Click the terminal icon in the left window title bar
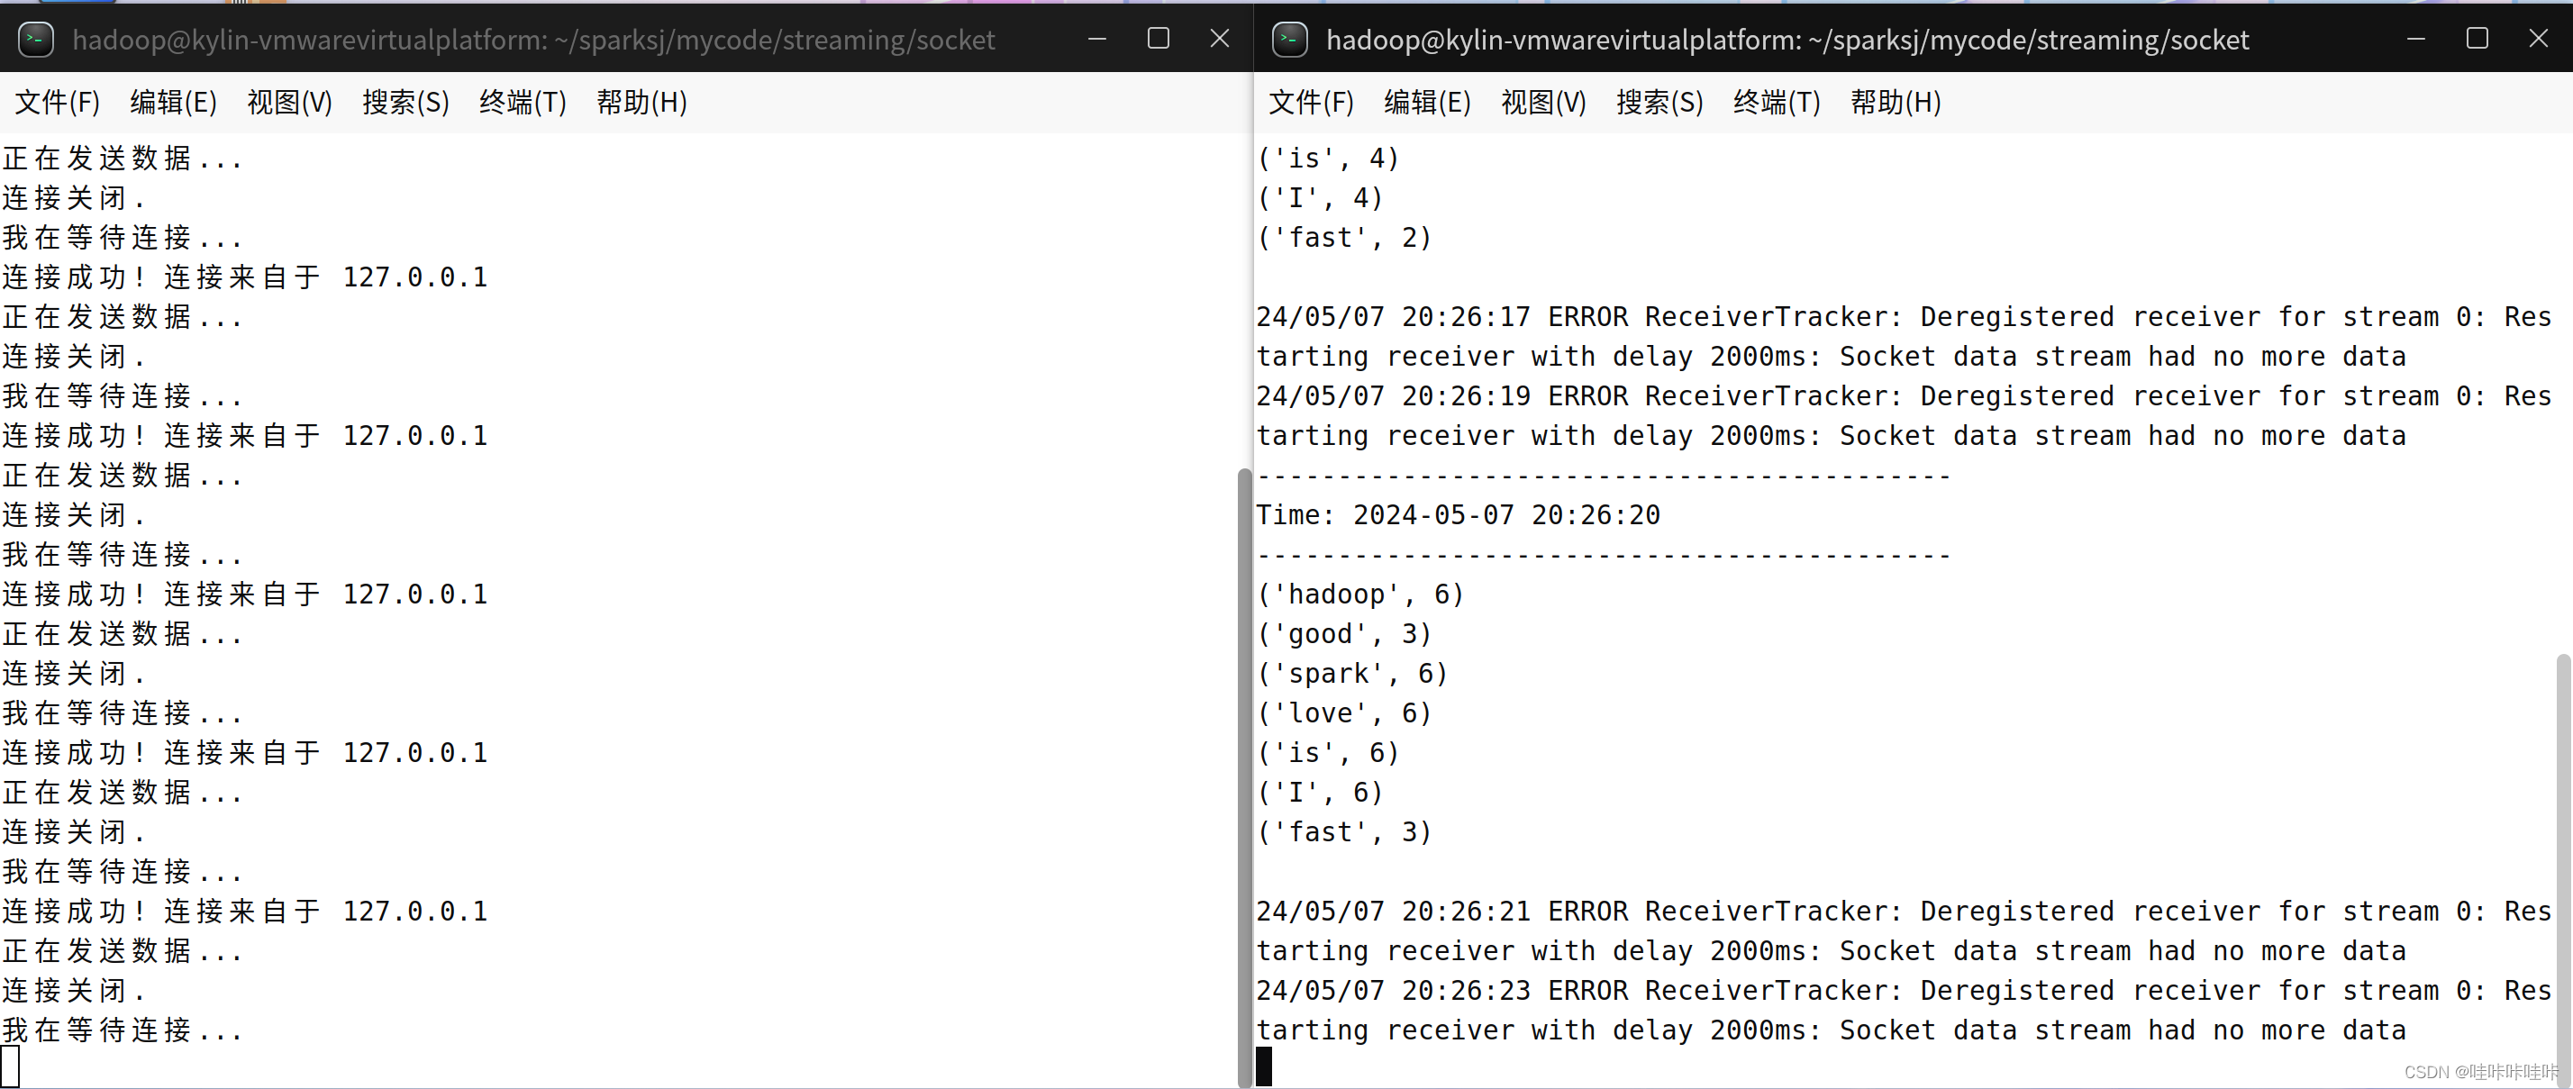This screenshot has width=2573, height=1089. tap(36, 39)
